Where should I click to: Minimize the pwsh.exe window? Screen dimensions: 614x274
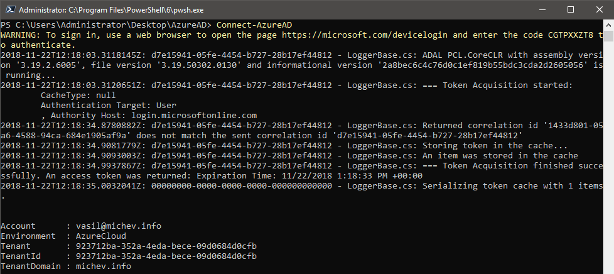(542, 9)
